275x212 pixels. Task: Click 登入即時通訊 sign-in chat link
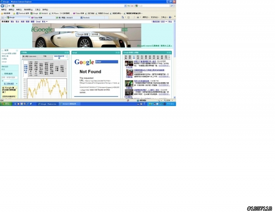[9, 84]
